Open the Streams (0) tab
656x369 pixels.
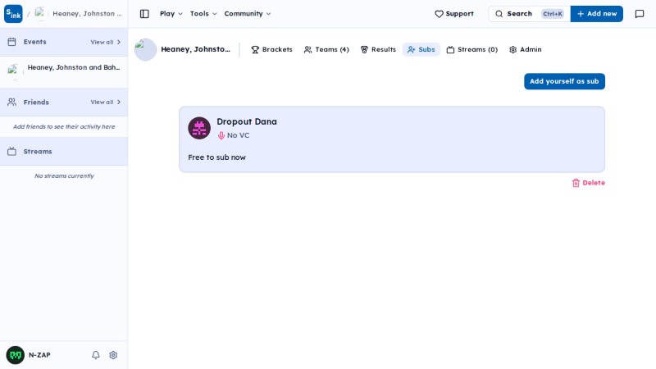[x=472, y=49]
